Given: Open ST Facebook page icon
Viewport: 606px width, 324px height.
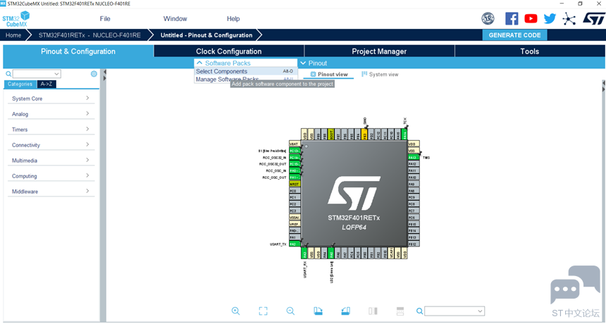Looking at the screenshot, I should click(x=512, y=18).
